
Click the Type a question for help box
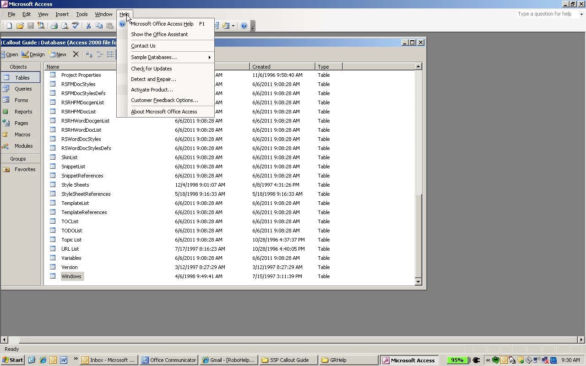coord(548,14)
